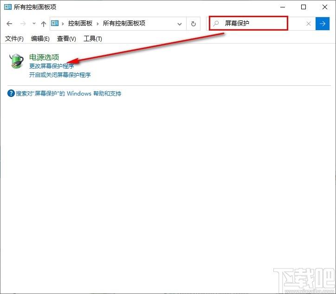The image size is (336, 294).
Task: Open 电源选项 heading link
Action: click(44, 57)
